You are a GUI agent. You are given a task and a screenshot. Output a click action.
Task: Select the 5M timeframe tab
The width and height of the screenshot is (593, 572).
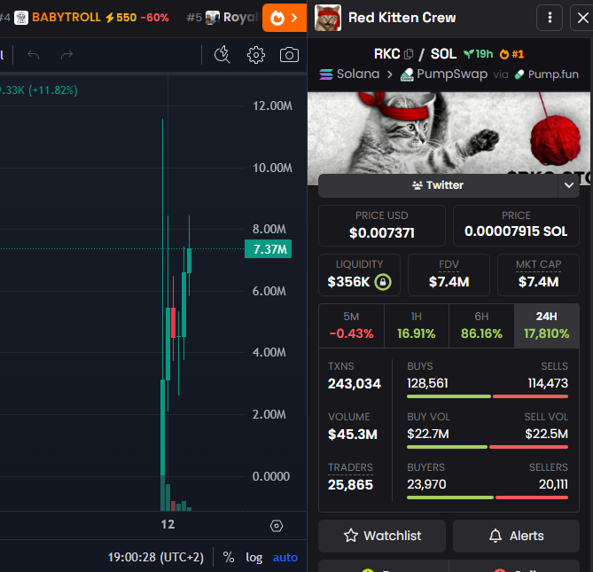(x=351, y=325)
